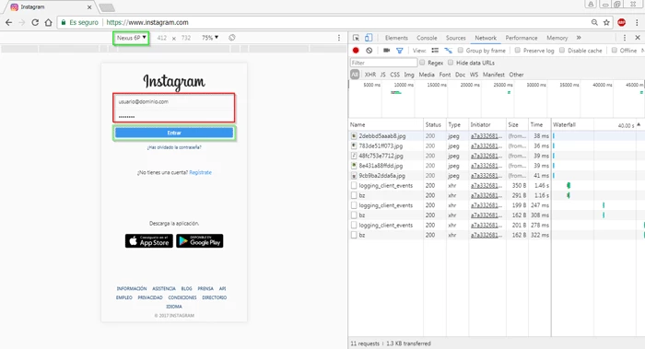Image resolution: width=645 pixels, height=349 pixels.
Task: Click the browser back arrow
Action: point(8,23)
